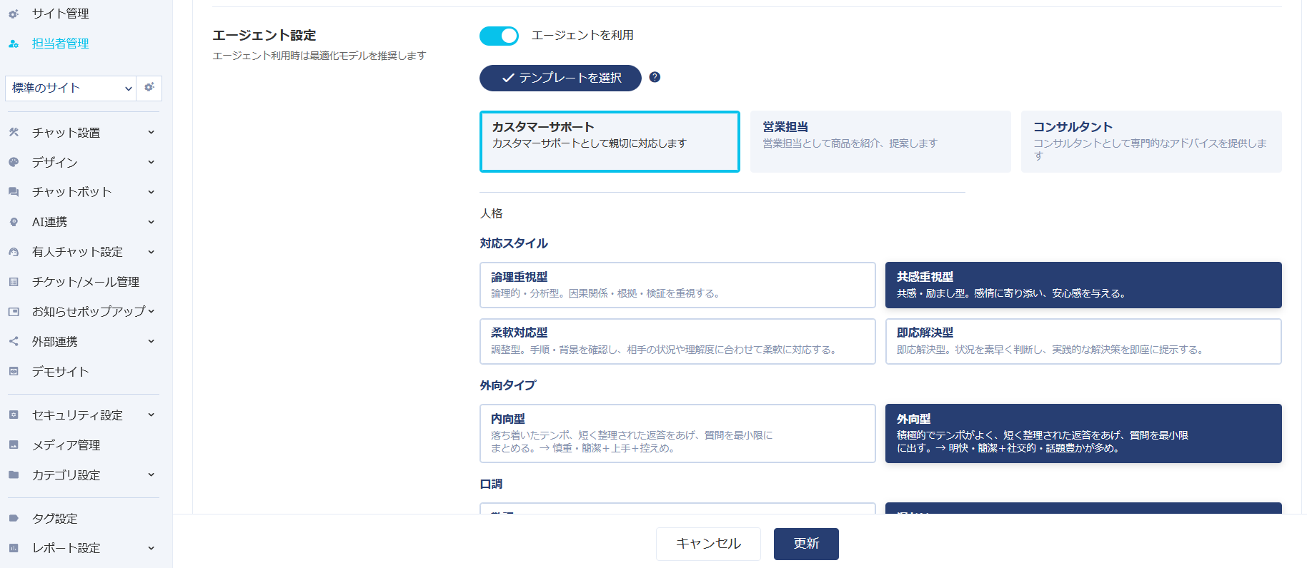
Task: Click the 外部連携 share icon
Action: (x=14, y=341)
